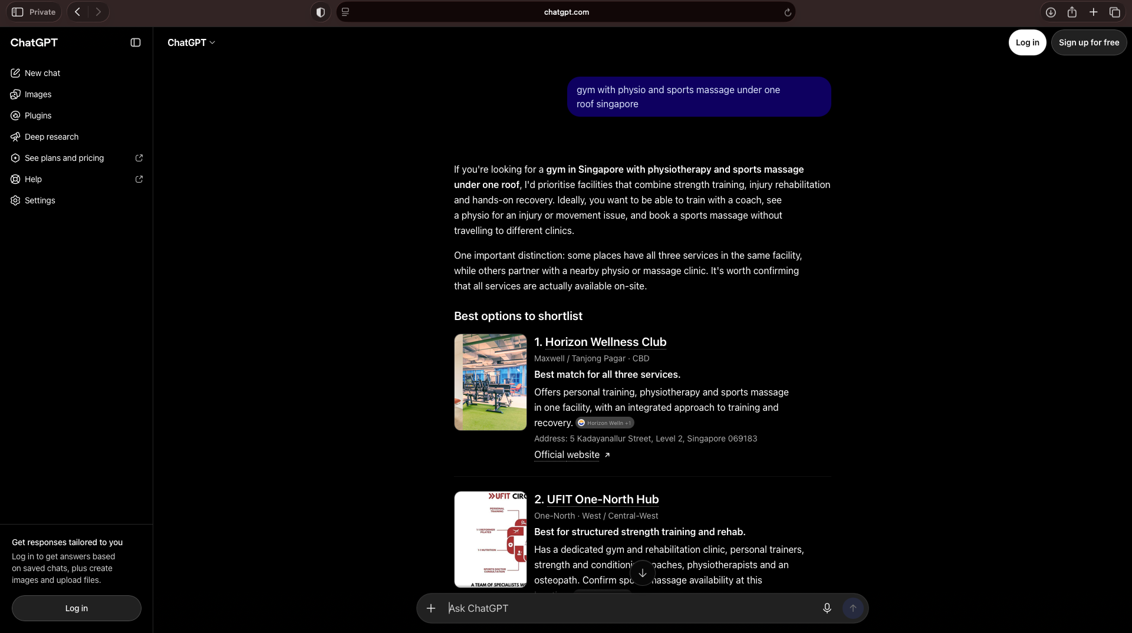Click the sidebar Log in button
The width and height of the screenshot is (1132, 633).
pos(77,608)
